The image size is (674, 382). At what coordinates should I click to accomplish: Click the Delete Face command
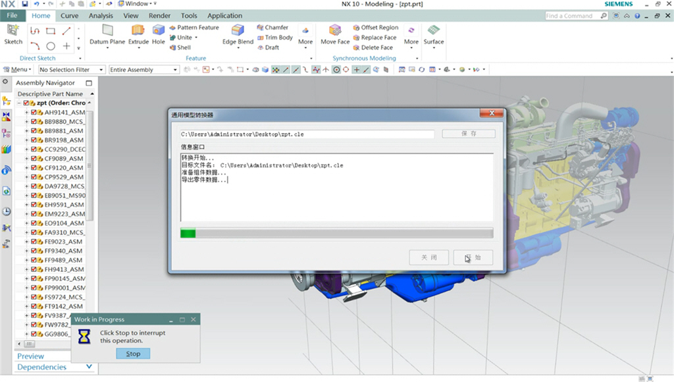pos(373,47)
